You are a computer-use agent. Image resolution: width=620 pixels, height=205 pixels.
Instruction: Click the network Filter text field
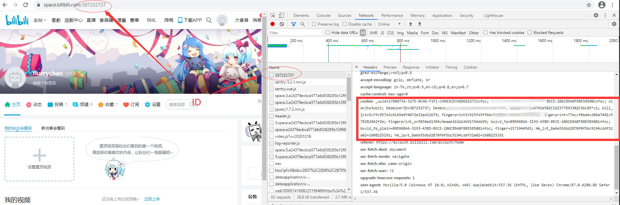click(x=295, y=33)
